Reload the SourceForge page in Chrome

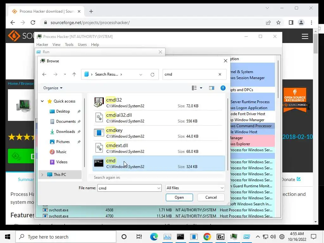point(33,22)
